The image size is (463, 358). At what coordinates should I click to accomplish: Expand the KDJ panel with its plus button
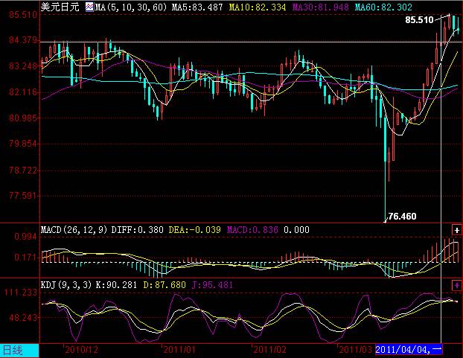click(x=456, y=285)
